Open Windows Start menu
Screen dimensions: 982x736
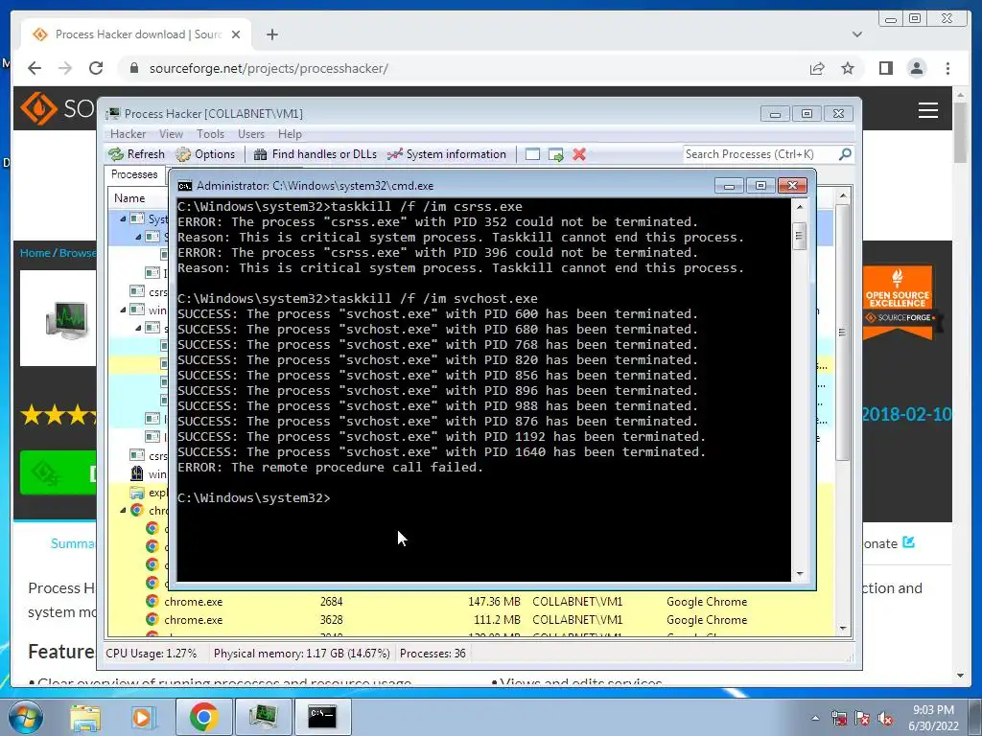point(25,717)
